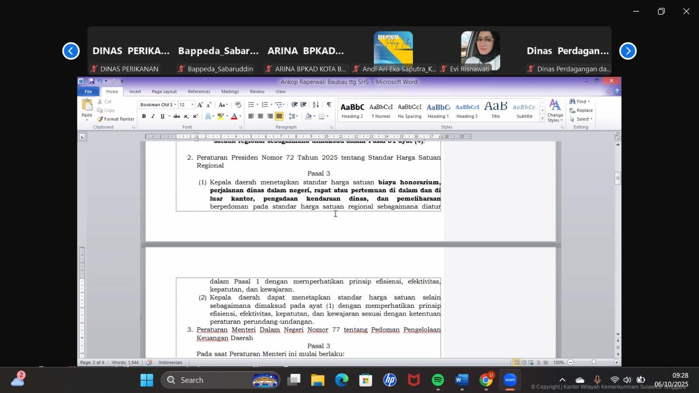699x393 pixels.
Task: Open the font size dropdown
Action: pyautogui.click(x=192, y=105)
